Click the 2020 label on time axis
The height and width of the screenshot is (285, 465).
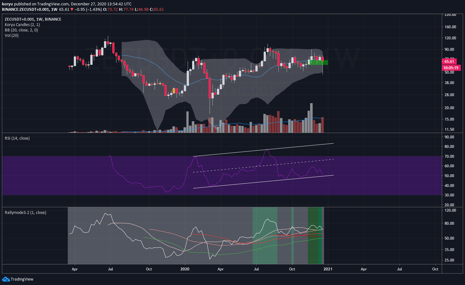185,269
